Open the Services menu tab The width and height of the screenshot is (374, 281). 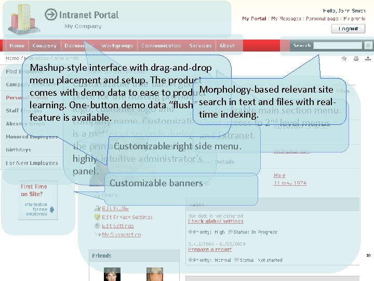201,45
